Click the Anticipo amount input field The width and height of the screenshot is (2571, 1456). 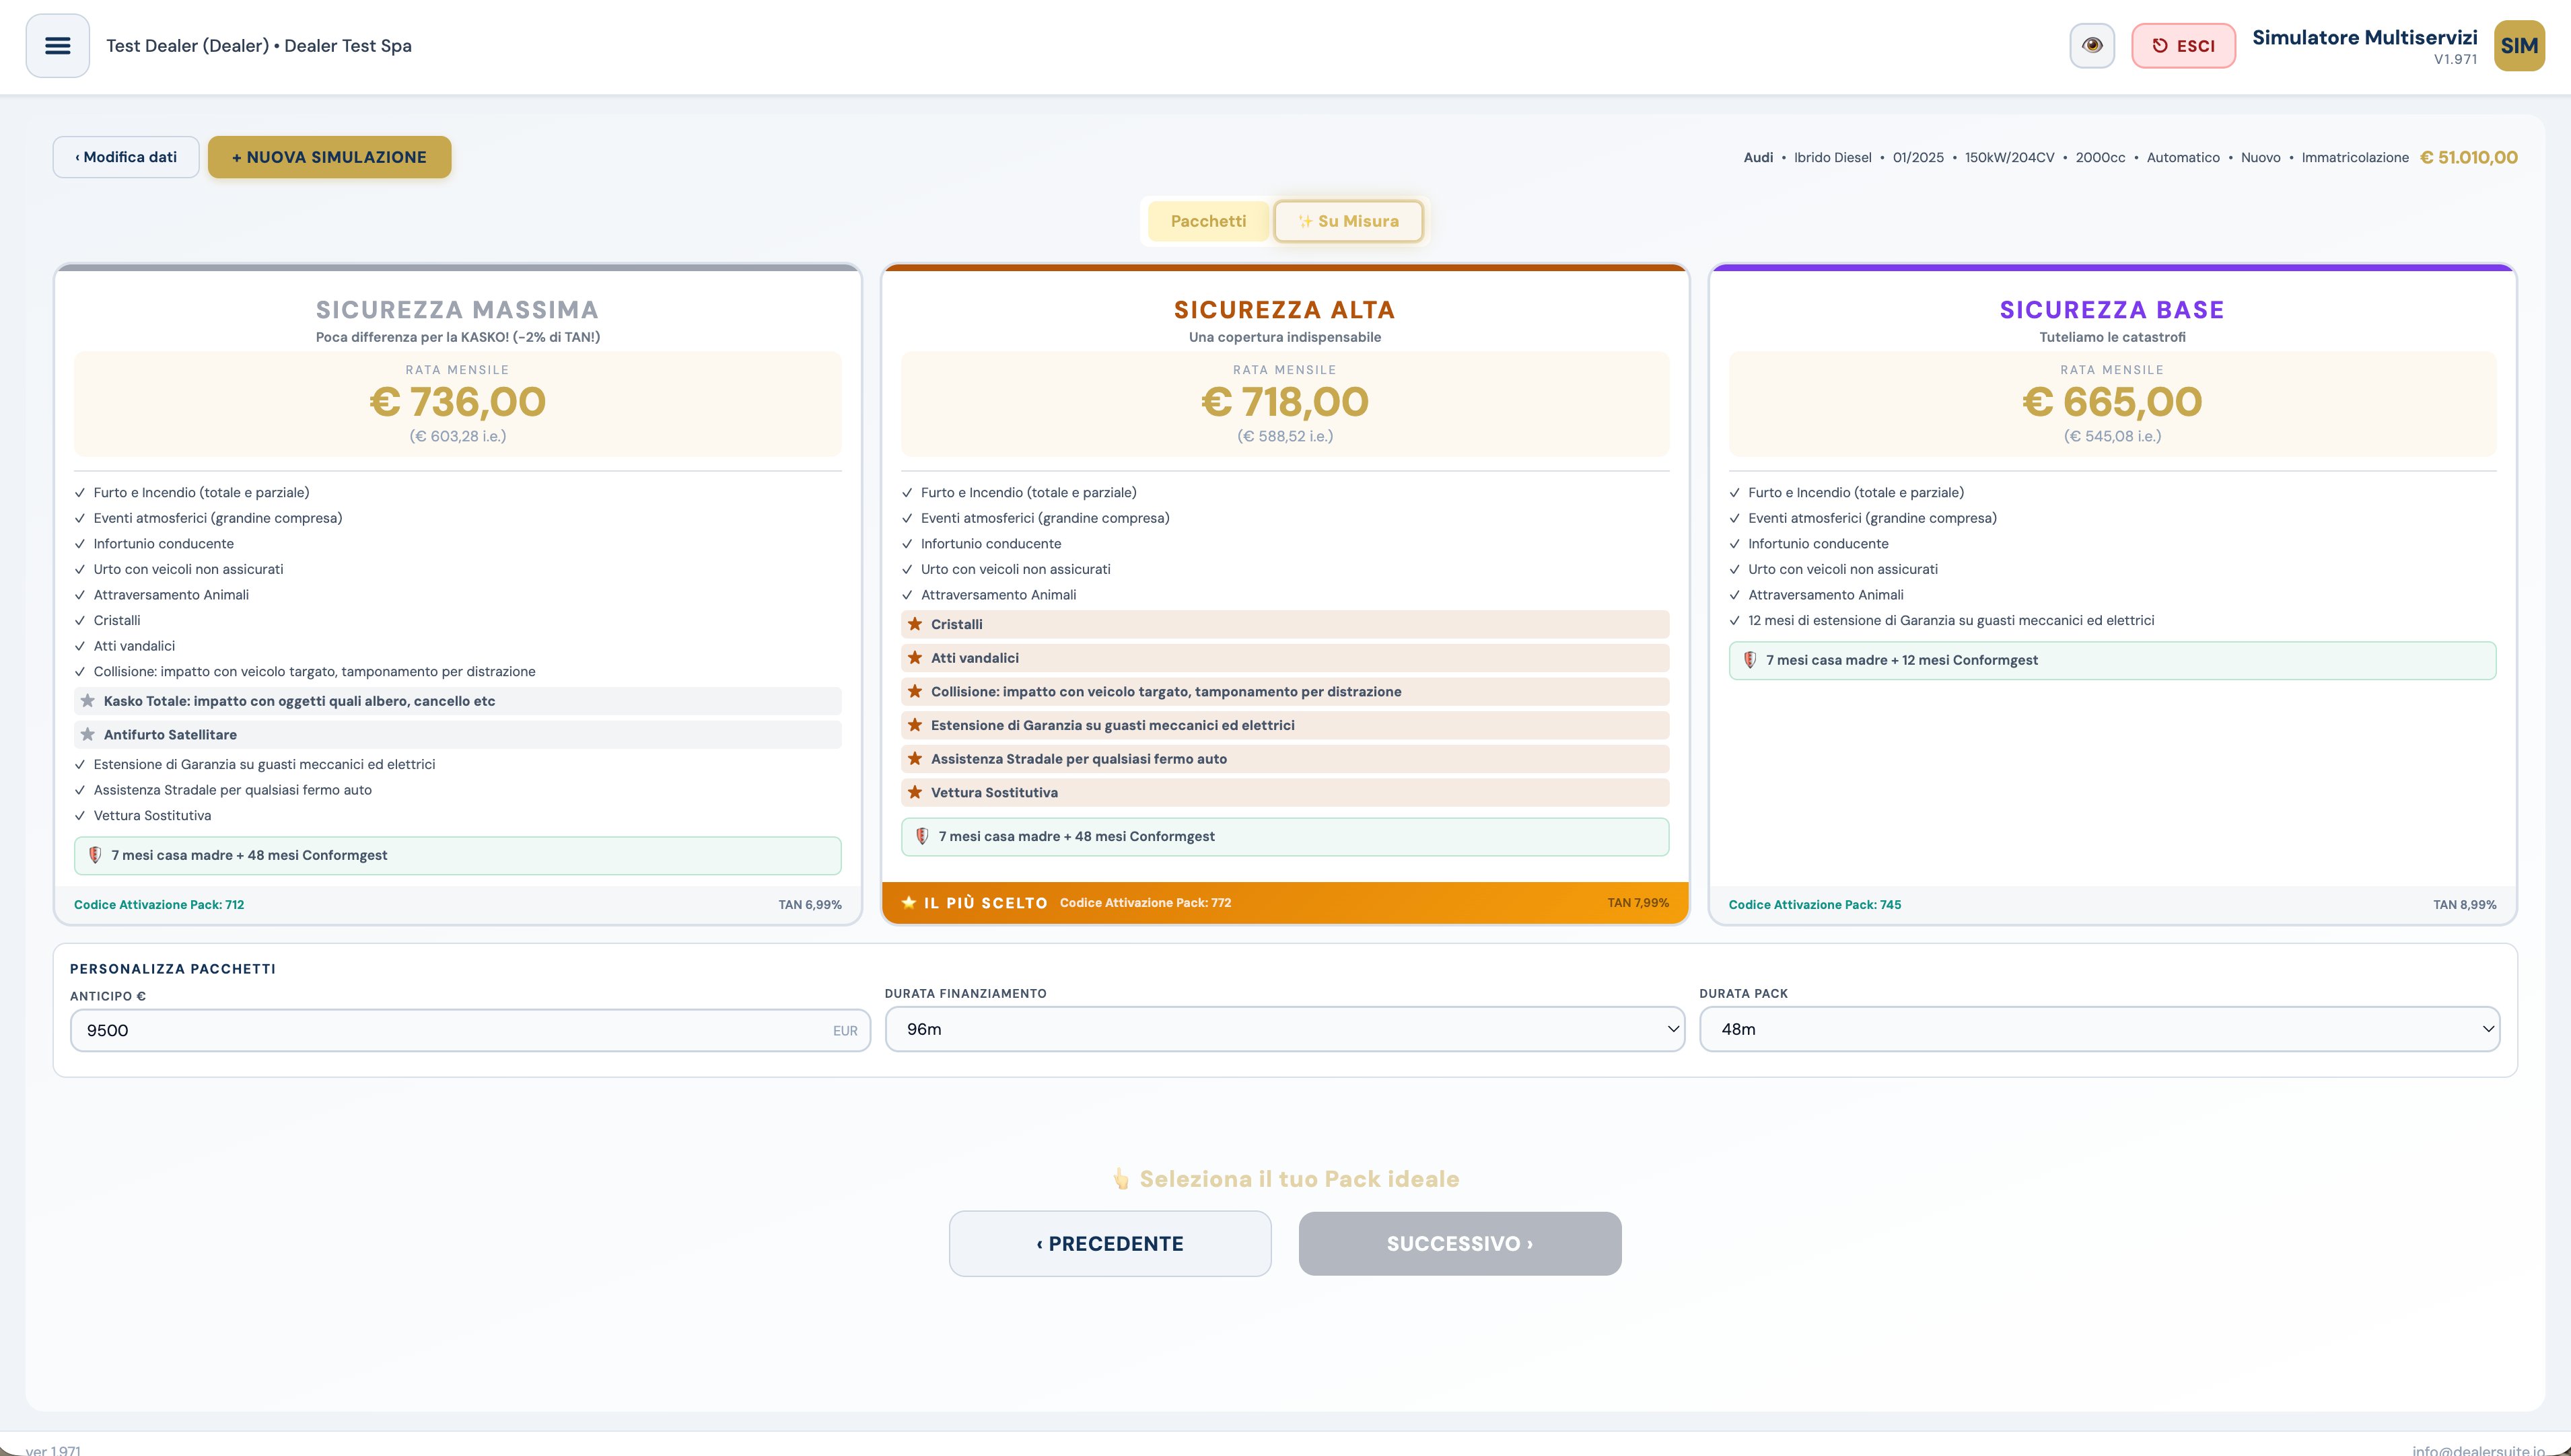(470, 1030)
